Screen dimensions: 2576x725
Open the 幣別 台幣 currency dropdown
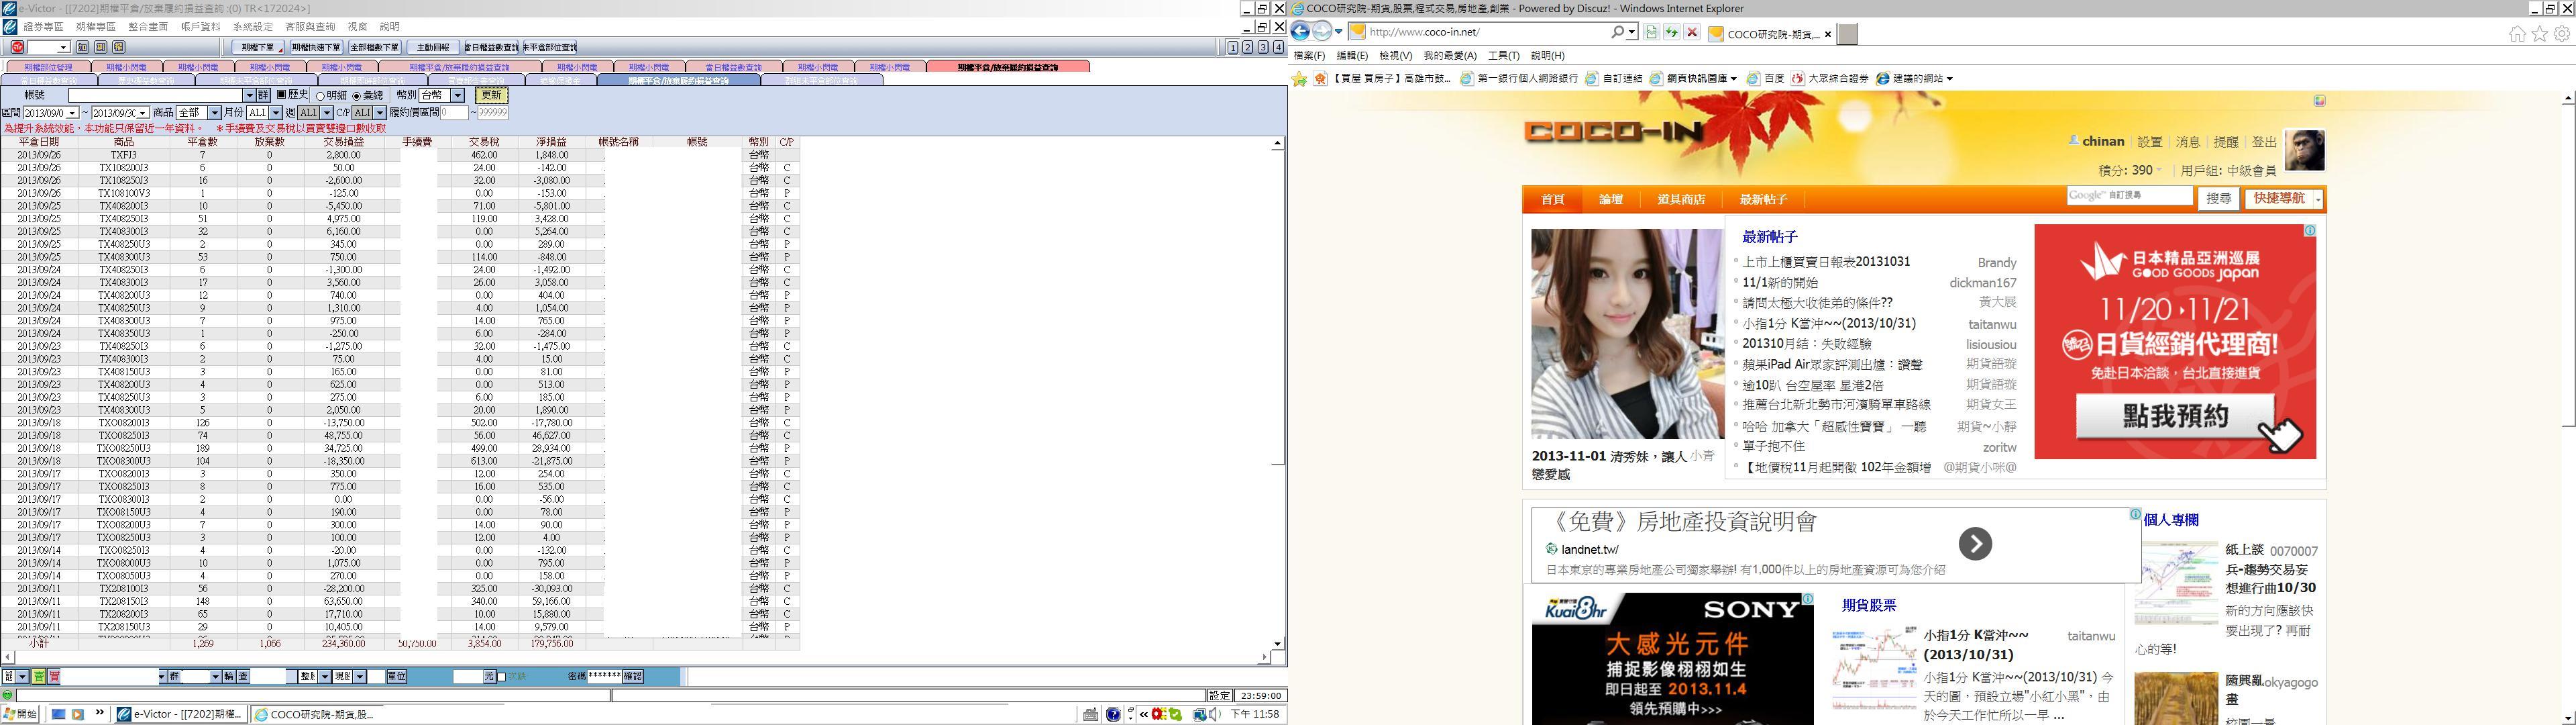tap(458, 95)
